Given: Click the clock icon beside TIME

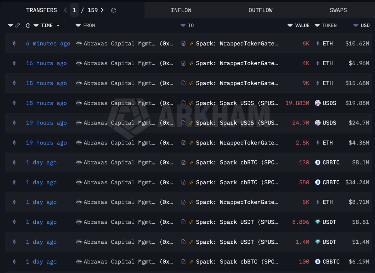Looking at the screenshot, I should point(28,26).
